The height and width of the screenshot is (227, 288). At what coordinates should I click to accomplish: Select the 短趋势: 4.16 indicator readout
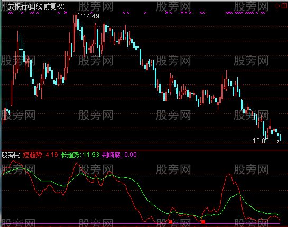[x=40, y=155]
